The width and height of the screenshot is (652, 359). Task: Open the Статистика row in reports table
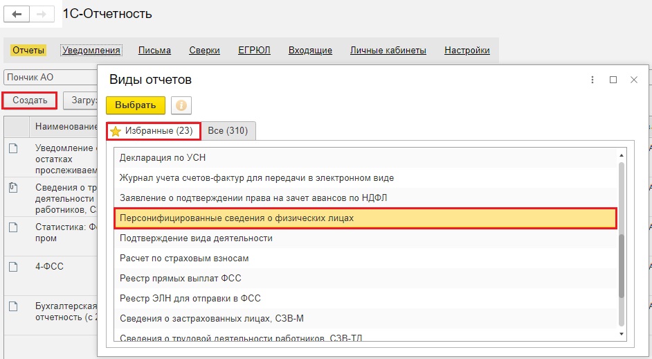click(x=51, y=236)
